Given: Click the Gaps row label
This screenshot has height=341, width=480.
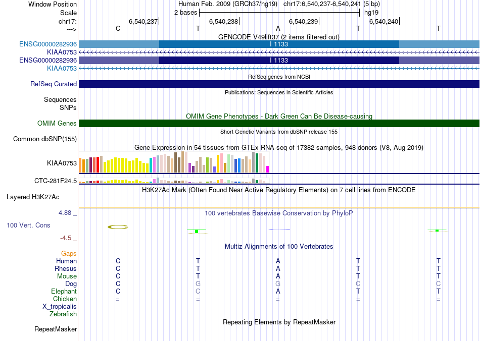Looking at the screenshot, I should [69, 254].
